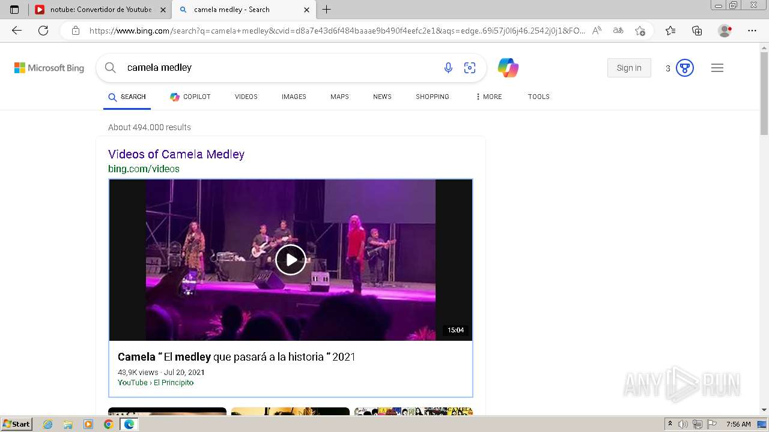Open the Collections icon
The height and width of the screenshot is (432, 769).
[x=697, y=31]
